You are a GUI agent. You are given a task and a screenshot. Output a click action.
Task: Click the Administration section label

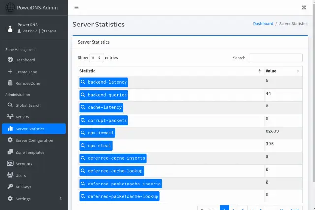[x=18, y=95]
